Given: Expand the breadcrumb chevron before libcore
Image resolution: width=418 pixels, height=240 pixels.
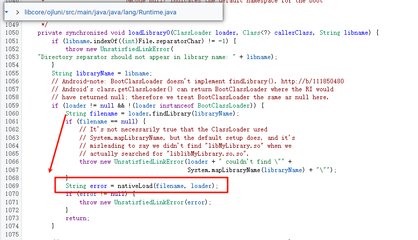Looking at the screenshot, I should pyautogui.click(x=18, y=11).
